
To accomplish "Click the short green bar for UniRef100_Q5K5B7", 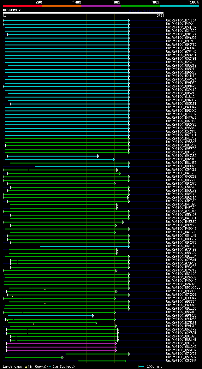I will 34,357.
